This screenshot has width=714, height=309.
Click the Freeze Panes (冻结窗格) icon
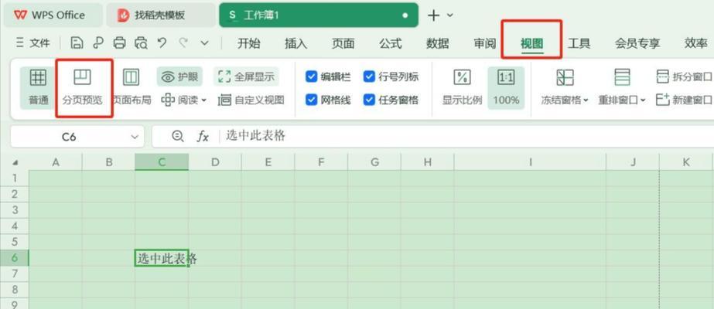[x=565, y=78]
